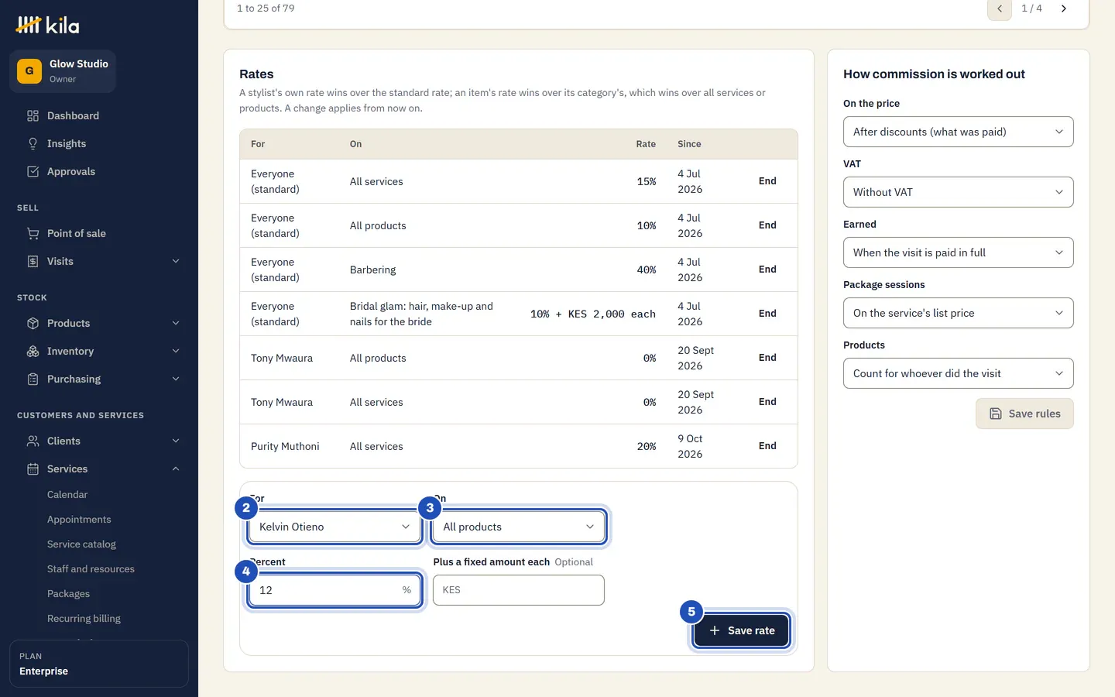The image size is (1115, 697).
Task: Open the Dashboard grid icon
Action: point(33,116)
